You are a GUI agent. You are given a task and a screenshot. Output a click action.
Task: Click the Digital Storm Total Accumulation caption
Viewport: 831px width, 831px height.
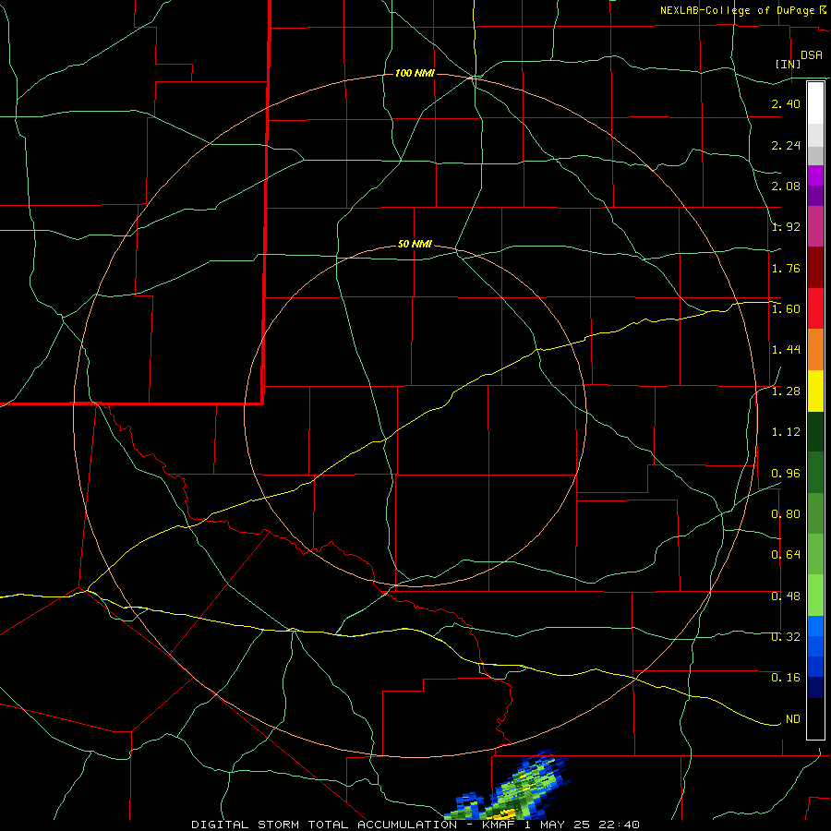coord(415,825)
